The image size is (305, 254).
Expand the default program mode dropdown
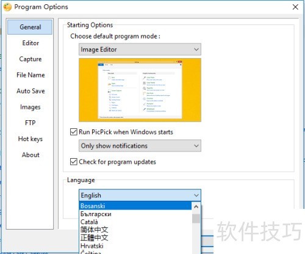point(140,49)
